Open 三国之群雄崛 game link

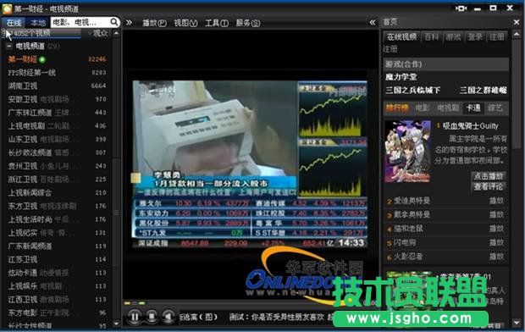tap(483, 90)
